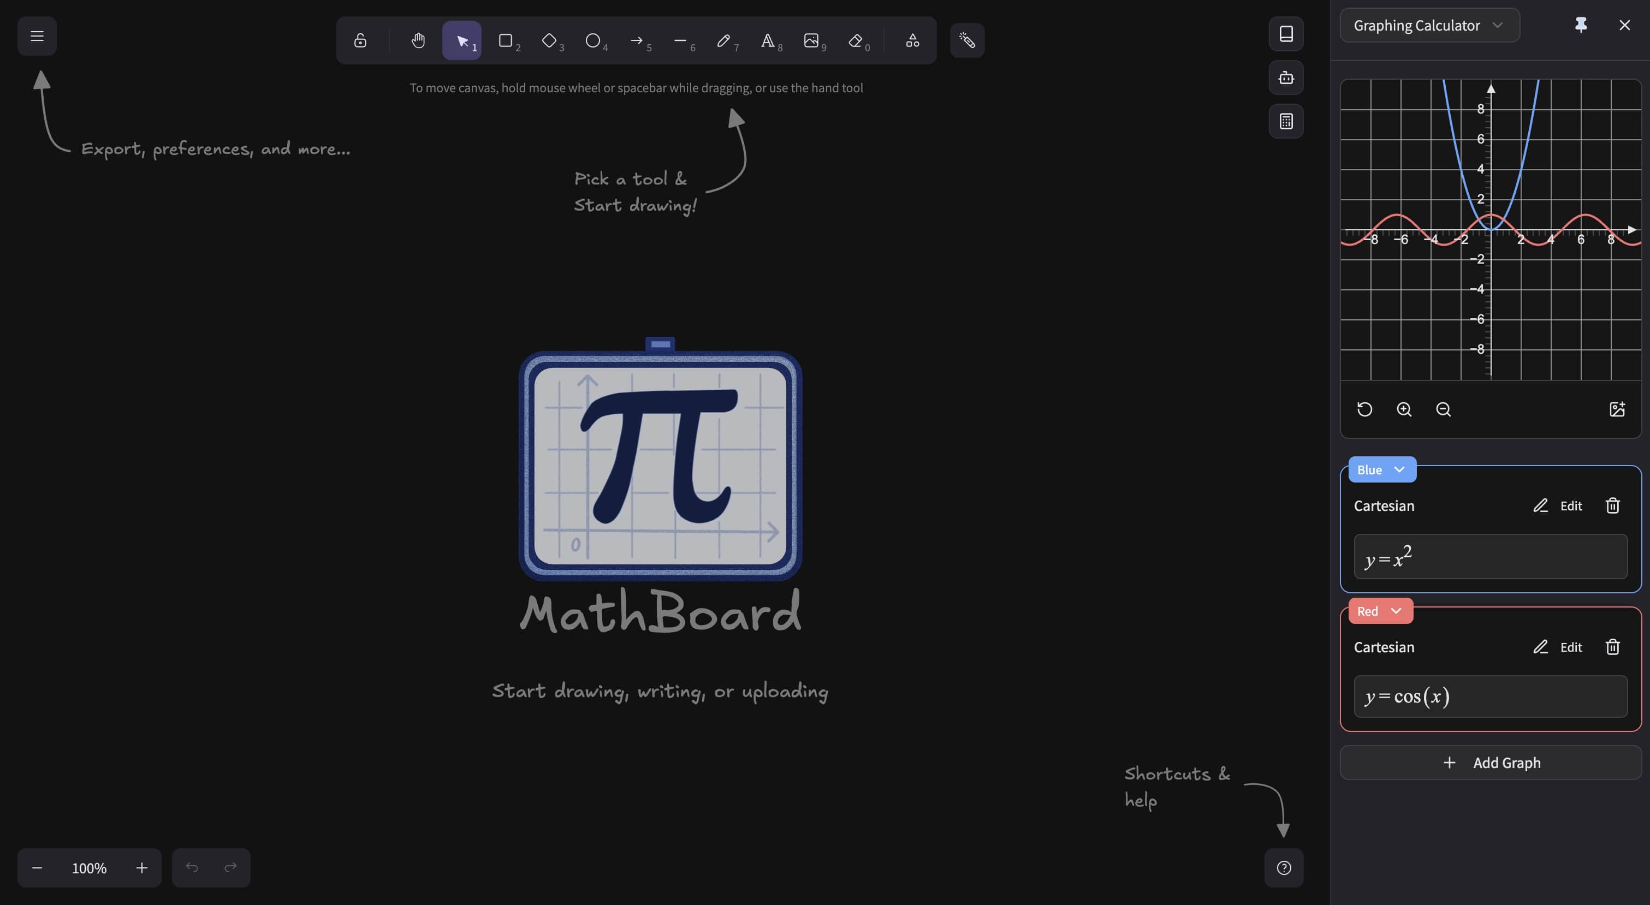Expand the Blue color dropdown
This screenshot has height=905, width=1650.
pyautogui.click(x=1381, y=469)
